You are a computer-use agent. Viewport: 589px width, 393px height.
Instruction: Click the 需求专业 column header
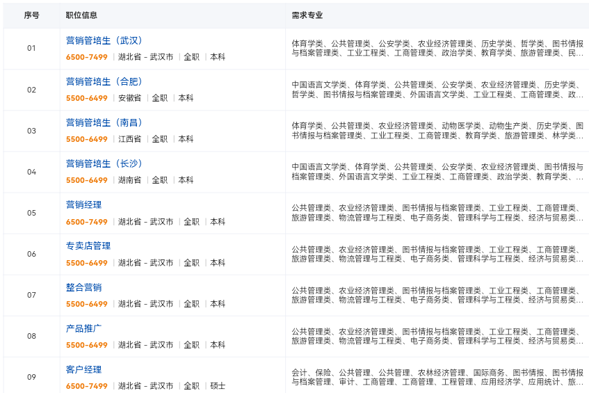(x=307, y=15)
